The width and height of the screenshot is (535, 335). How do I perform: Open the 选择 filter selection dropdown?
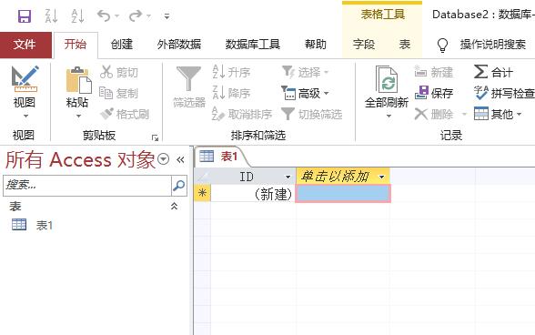[306, 72]
